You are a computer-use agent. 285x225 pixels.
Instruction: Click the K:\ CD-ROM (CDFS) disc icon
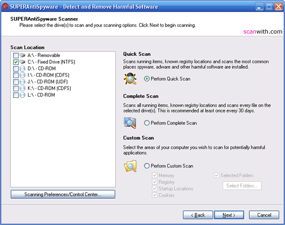[22, 88]
